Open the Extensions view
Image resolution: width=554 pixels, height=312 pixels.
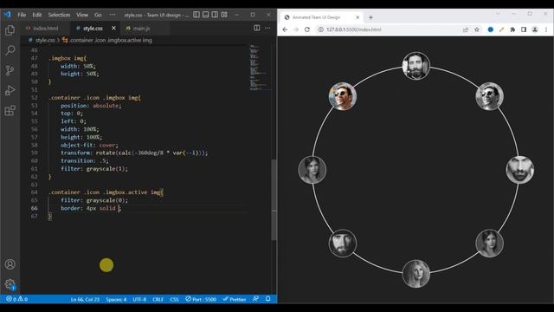click(x=10, y=110)
